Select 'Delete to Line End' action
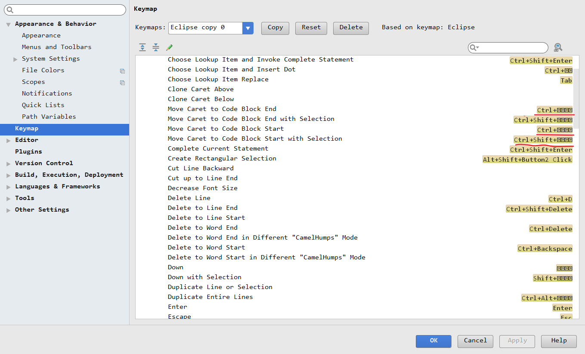585x354 pixels. 203,208
